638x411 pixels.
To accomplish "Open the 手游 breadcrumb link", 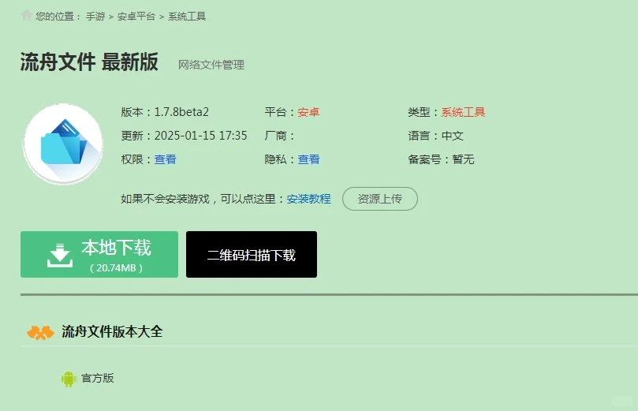I will tap(95, 17).
